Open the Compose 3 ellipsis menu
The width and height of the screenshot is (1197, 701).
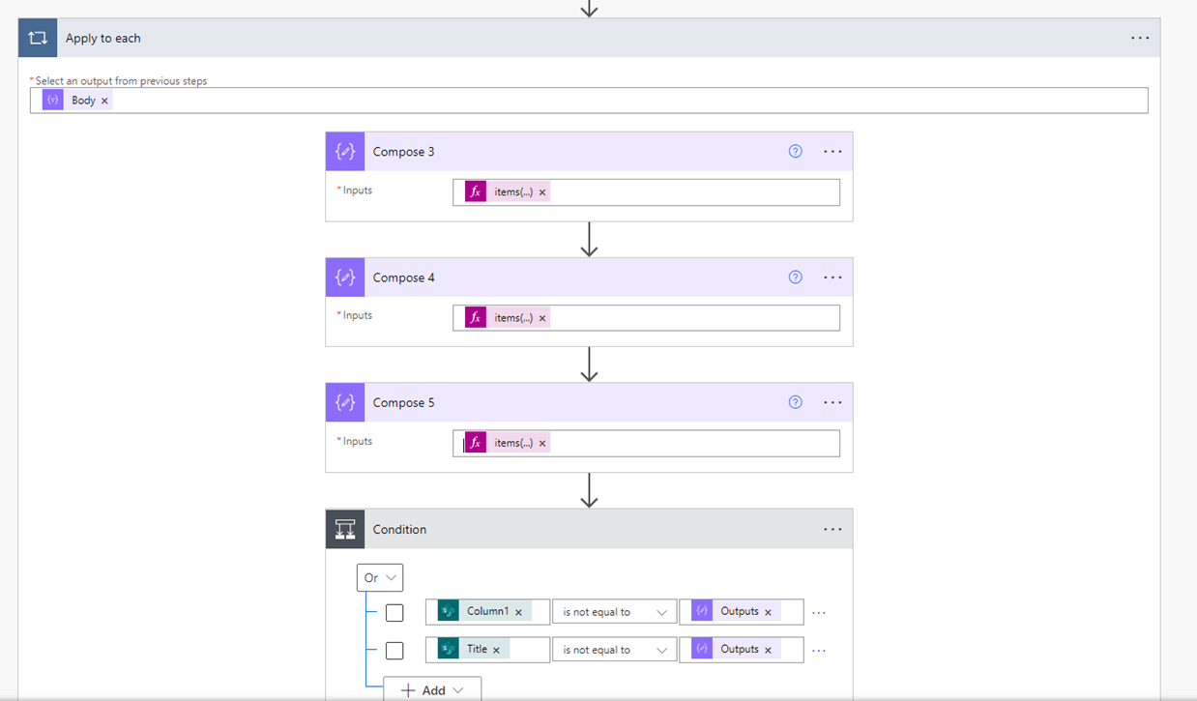832,152
